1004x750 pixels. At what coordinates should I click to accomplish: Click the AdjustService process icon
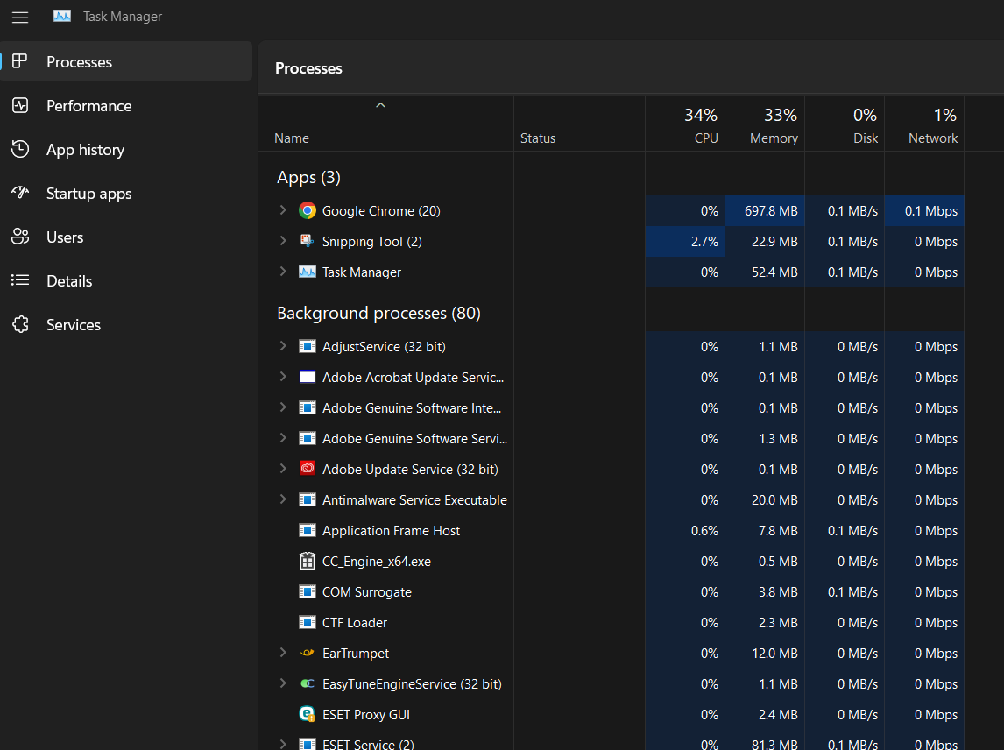pos(308,346)
